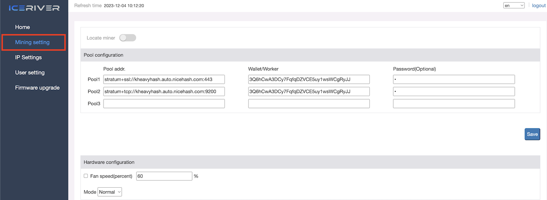Viewport: 547px width, 200px height.
Task: Click the Pool2 address field
Action: pyautogui.click(x=164, y=91)
